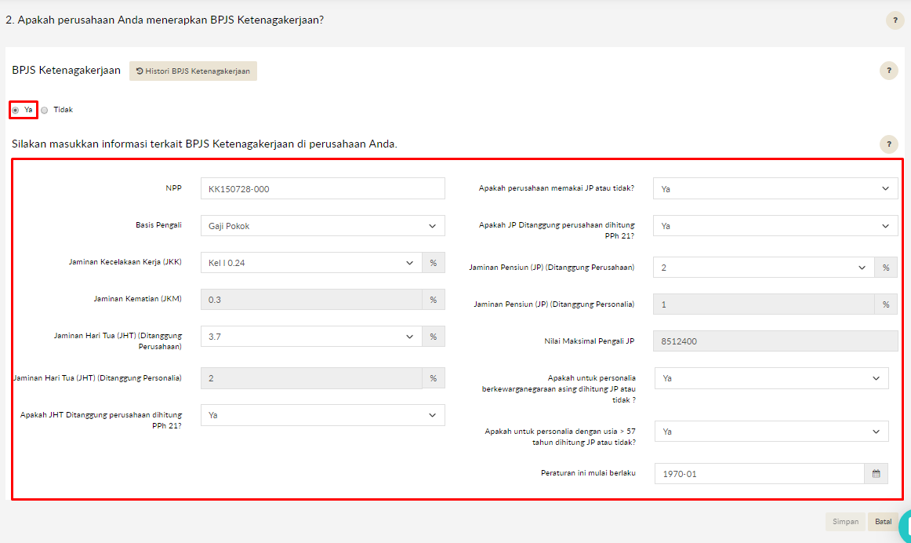
Task: Click help icon beside 'Silakan masukkan informasi' text
Action: tap(888, 144)
